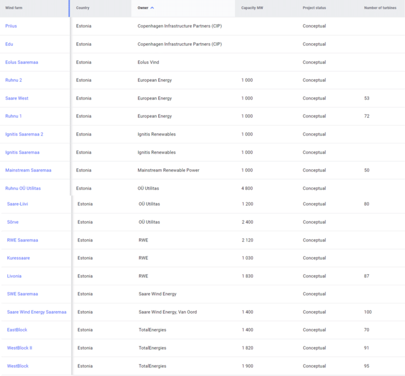This screenshot has height=376, width=405.
Task: Open the Kuressaare wind farm link
Action: (x=18, y=258)
